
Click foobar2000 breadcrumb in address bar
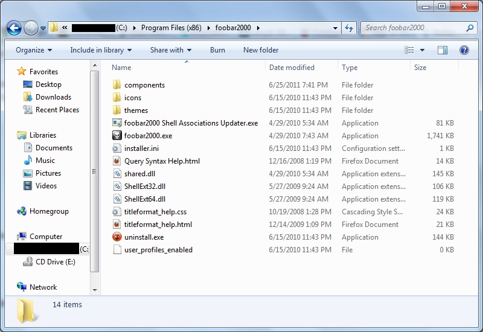pos(233,28)
